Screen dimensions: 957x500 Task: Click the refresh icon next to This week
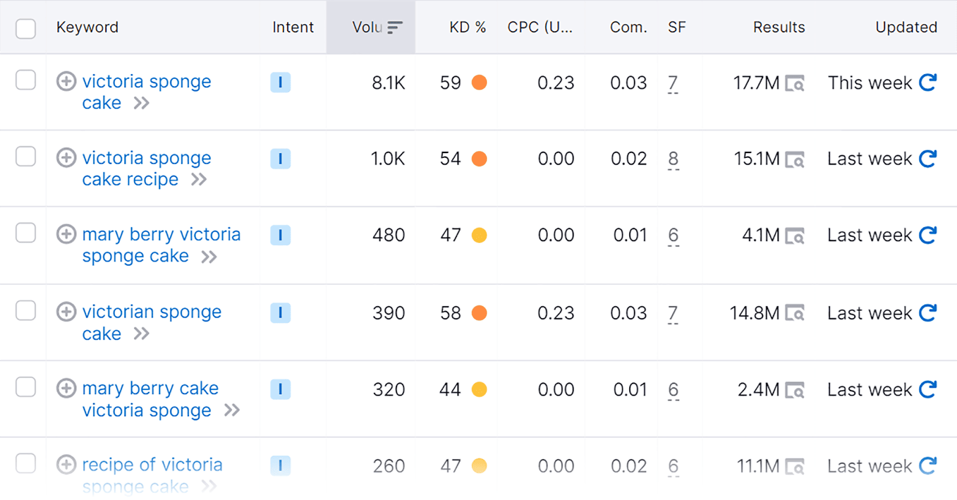pyautogui.click(x=928, y=83)
